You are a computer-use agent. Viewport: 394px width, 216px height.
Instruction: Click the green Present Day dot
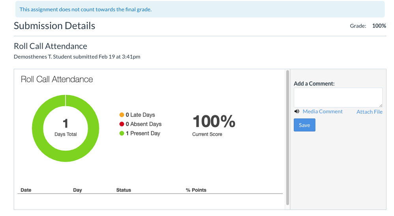coord(122,134)
